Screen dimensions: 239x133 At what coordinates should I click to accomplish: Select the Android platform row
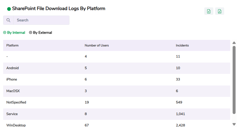tap(12, 68)
